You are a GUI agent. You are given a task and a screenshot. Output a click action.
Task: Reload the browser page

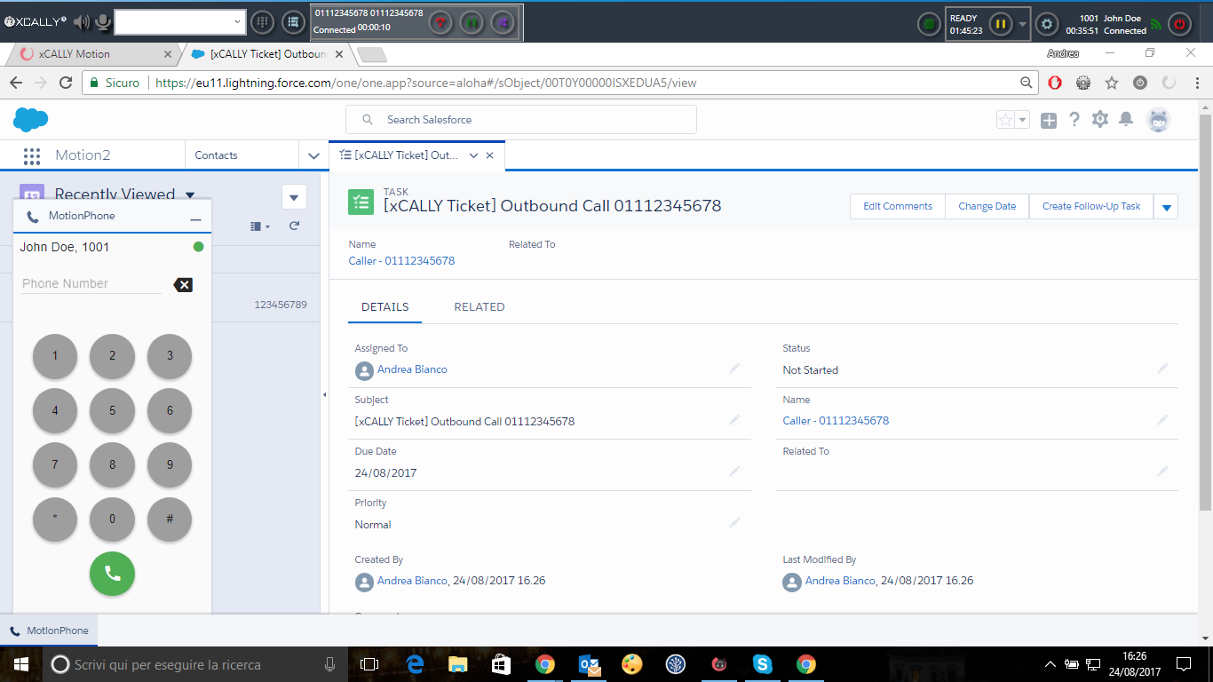(x=66, y=83)
